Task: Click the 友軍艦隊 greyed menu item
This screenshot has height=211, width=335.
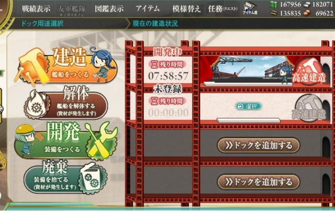Action: coord(72,9)
